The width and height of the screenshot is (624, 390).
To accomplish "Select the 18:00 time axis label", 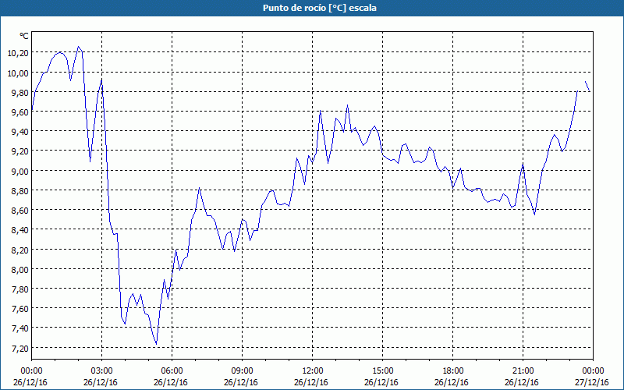I will (453, 371).
